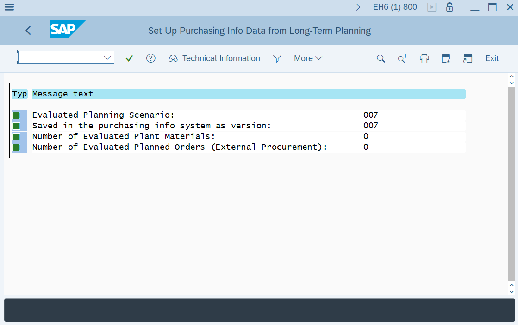Click the back navigation arrow
Image resolution: width=518 pixels, height=325 pixels.
click(x=28, y=30)
